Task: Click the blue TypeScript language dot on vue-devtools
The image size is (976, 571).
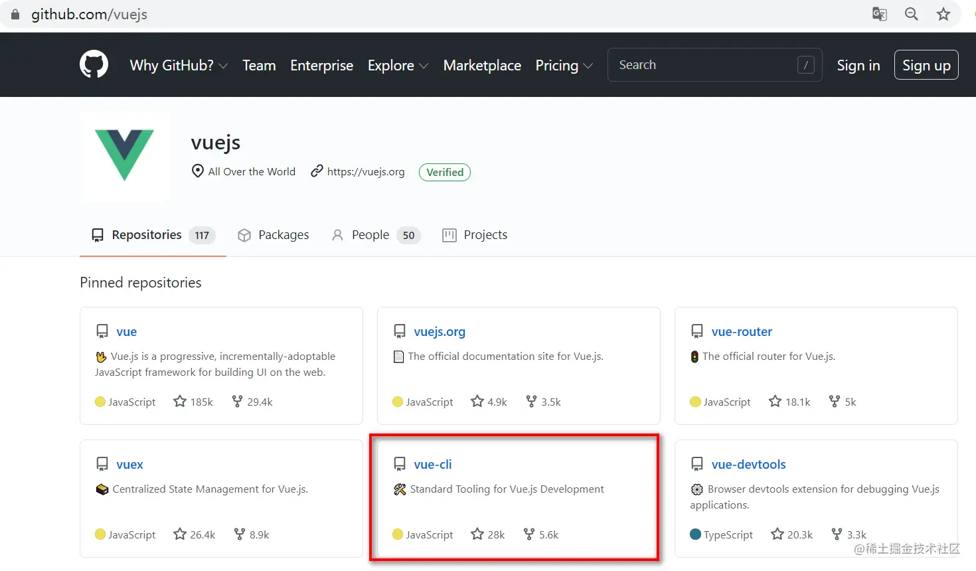Action: (695, 534)
